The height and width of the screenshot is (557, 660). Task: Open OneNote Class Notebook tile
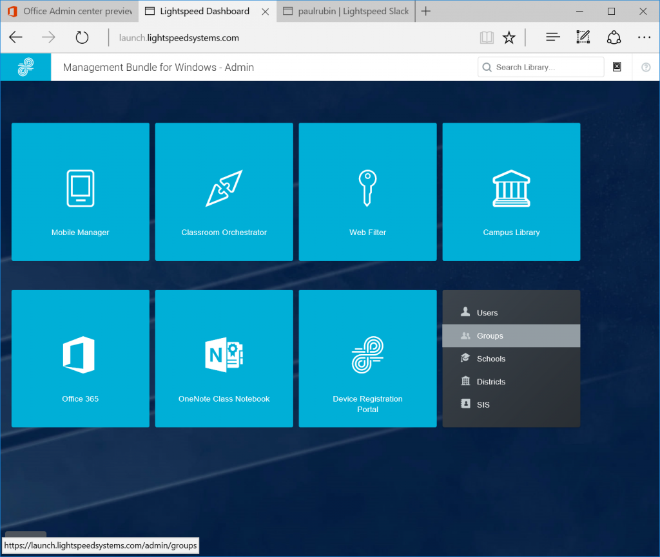point(224,359)
